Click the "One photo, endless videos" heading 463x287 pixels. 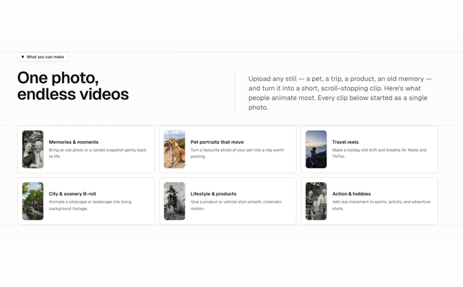[73, 86]
